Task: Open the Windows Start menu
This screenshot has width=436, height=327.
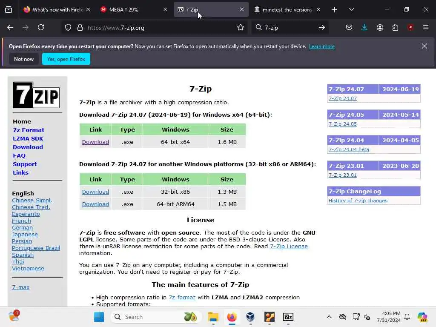Action: point(99,317)
